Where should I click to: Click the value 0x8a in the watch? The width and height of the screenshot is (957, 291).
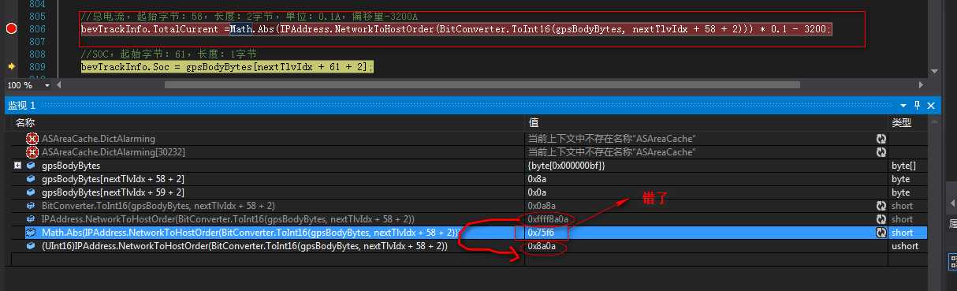537,179
